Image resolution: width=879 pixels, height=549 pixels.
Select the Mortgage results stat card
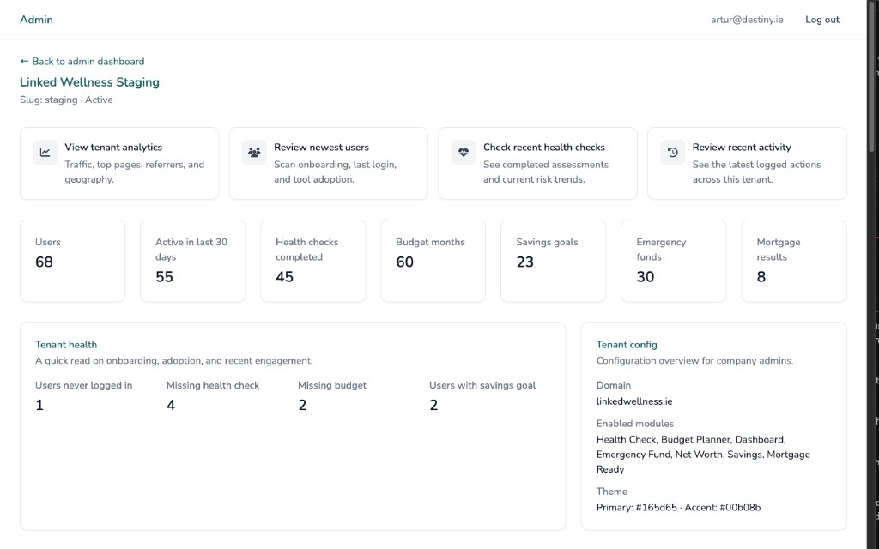click(793, 261)
